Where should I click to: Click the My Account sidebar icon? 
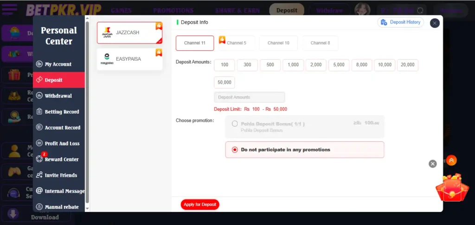pos(39,64)
